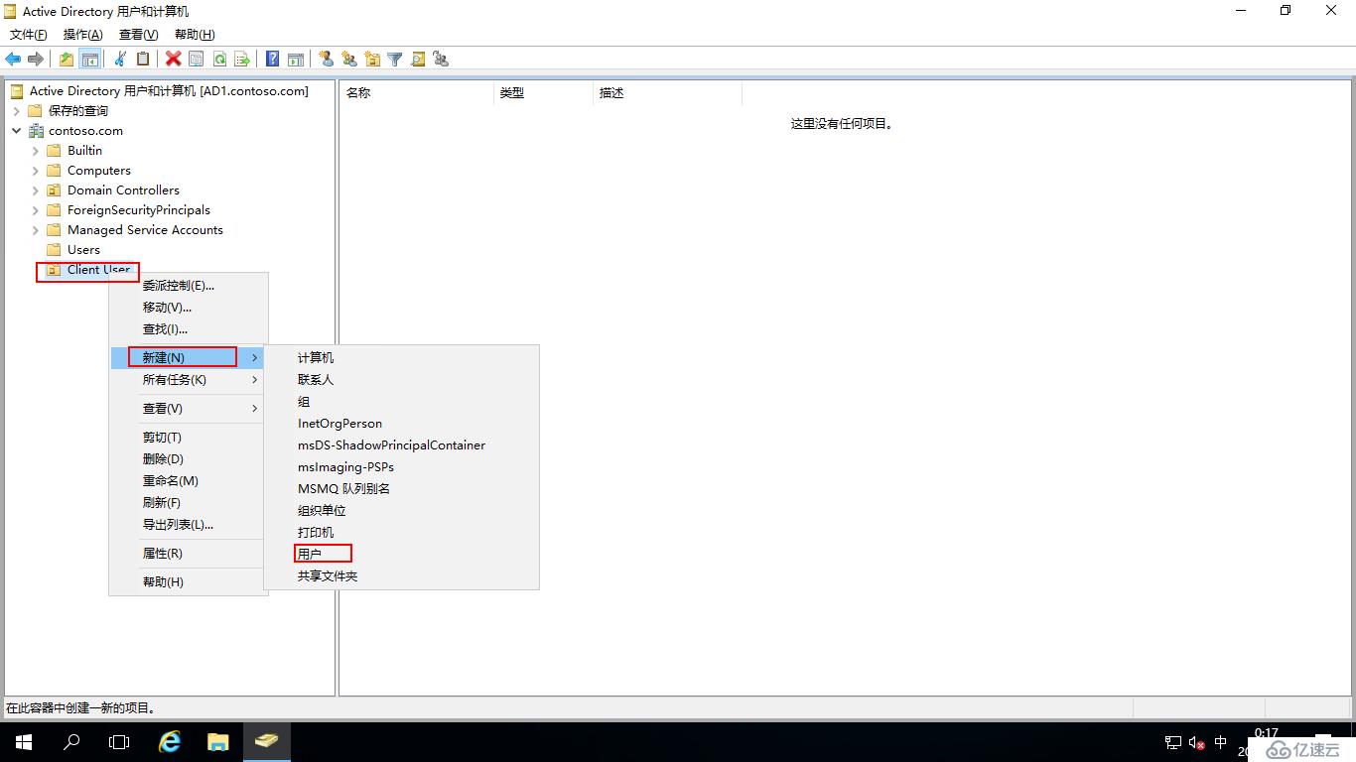Screen dimensions: 1356x762
Task: Open the 文件(F) menu
Action: [28, 35]
